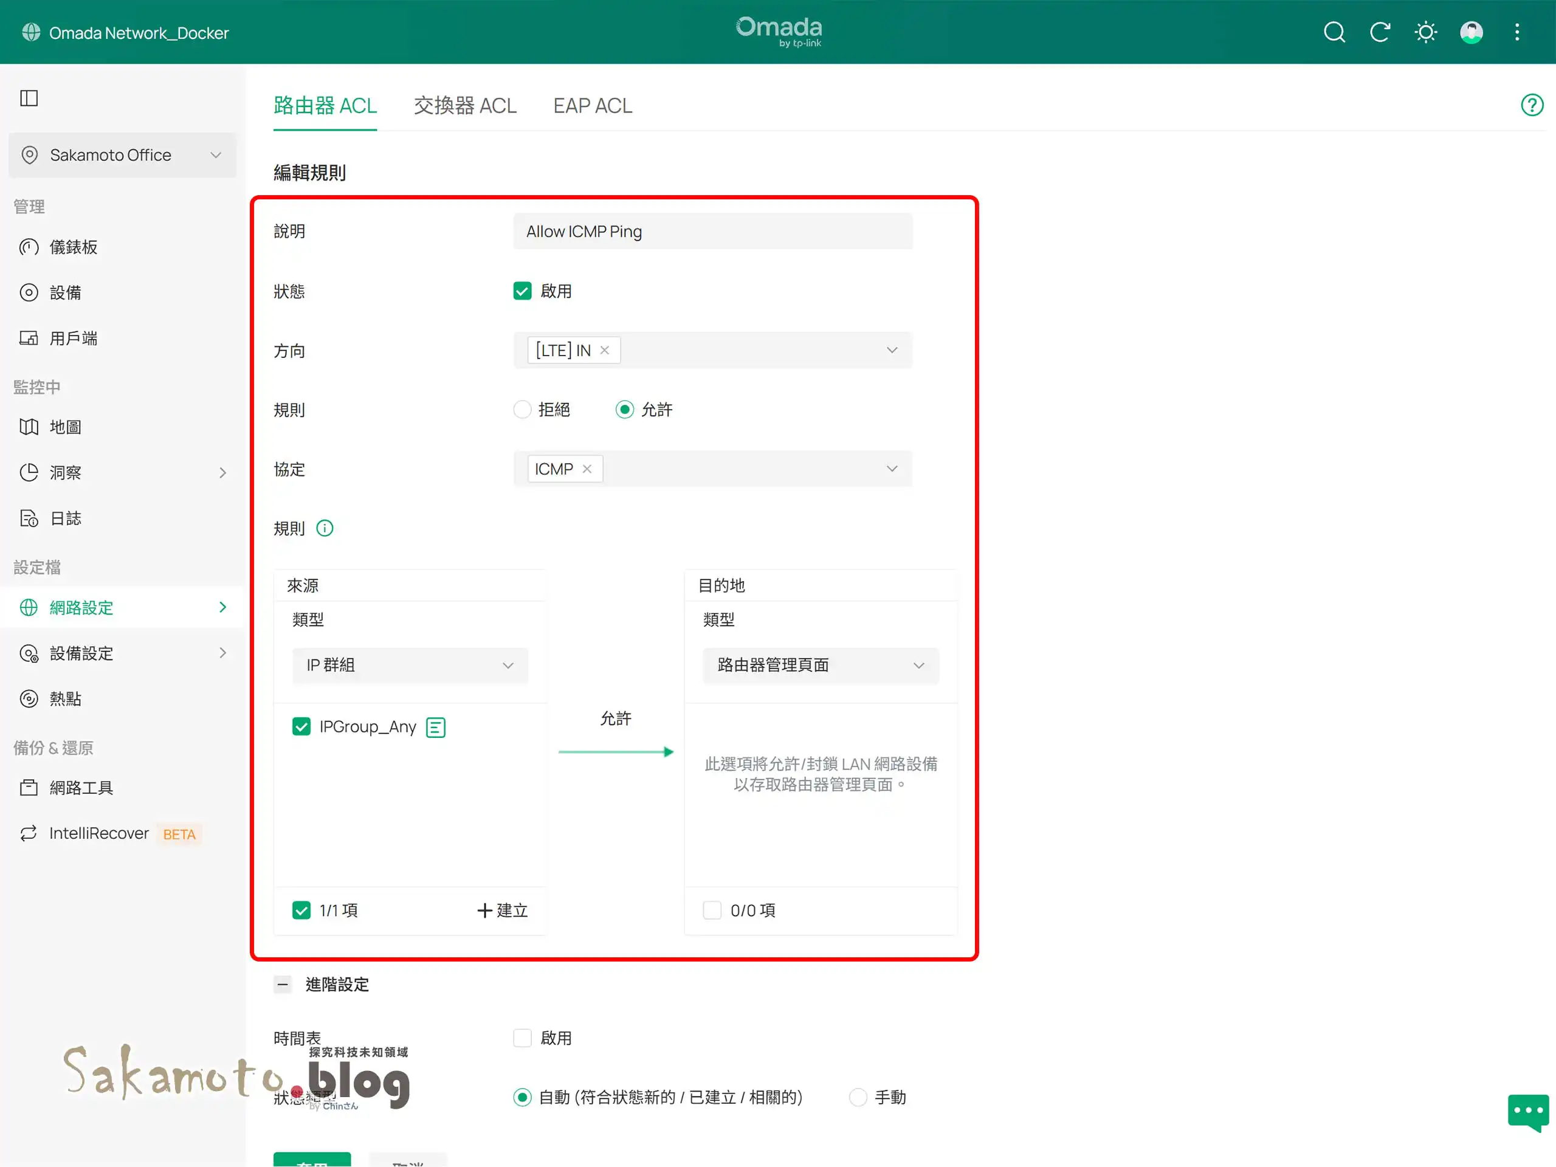Click the search icon in header
Viewport: 1556px width, 1167px height.
[1334, 32]
